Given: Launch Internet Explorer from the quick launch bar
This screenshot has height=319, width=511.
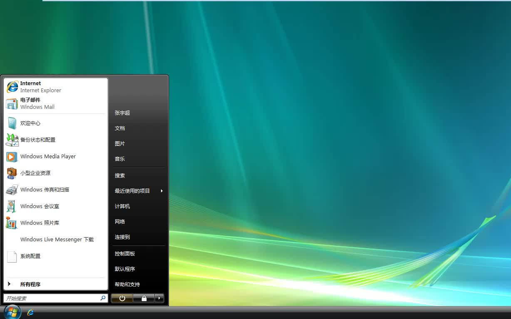Looking at the screenshot, I should click(x=30, y=312).
